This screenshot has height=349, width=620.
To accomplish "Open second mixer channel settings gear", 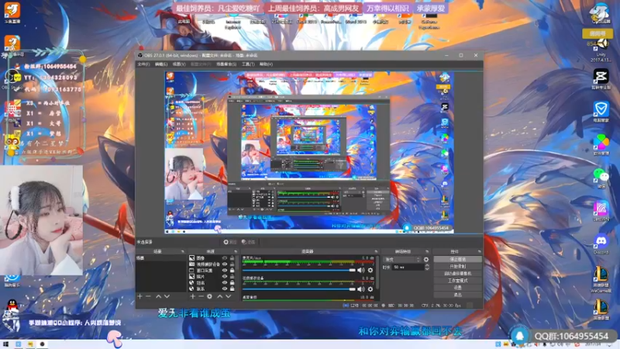I will tap(370, 289).
